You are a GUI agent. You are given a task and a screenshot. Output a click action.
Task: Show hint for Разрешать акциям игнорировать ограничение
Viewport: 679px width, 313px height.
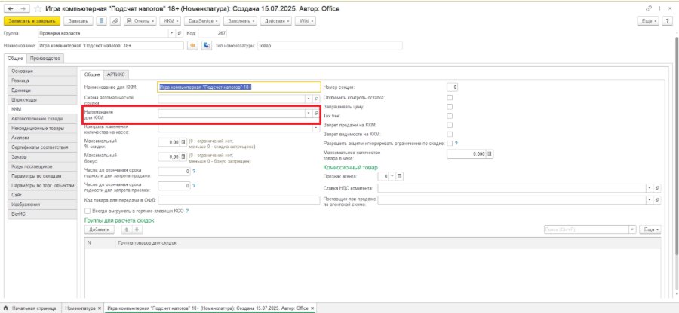pos(456,143)
